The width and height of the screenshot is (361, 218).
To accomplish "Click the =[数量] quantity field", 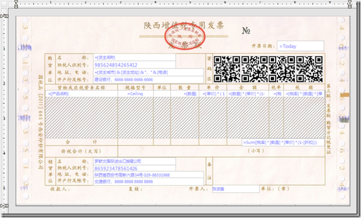I will click(184, 93).
